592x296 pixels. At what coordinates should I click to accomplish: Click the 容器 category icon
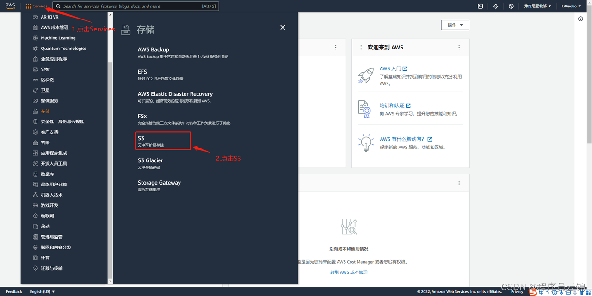pos(36,142)
